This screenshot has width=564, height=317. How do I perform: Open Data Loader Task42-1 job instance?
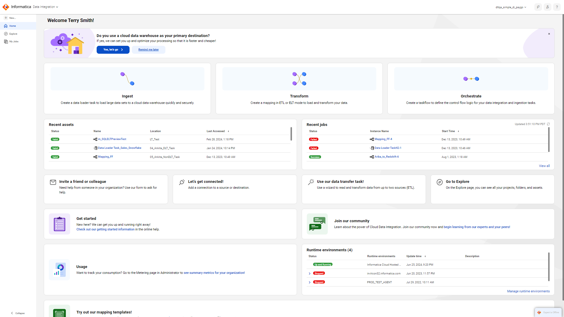coord(388,148)
